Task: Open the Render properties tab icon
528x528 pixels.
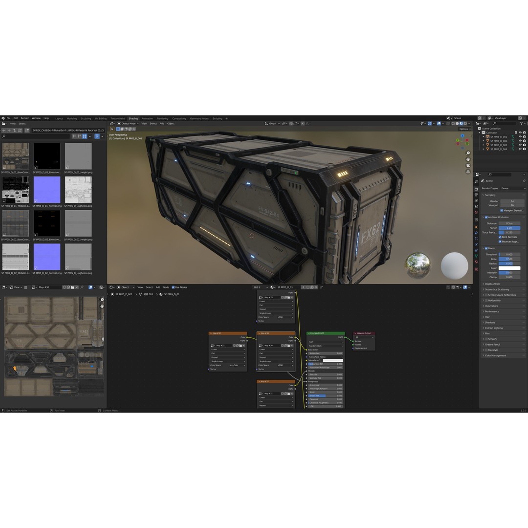Action: coord(476,189)
